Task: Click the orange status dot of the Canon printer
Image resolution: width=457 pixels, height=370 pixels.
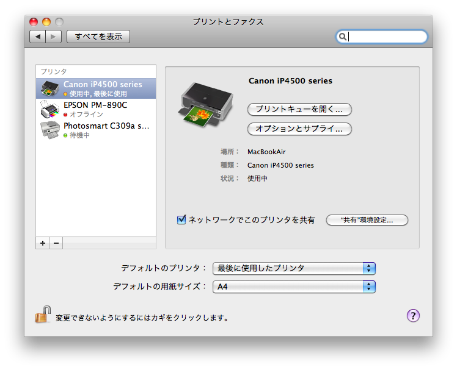Action: 65,94
